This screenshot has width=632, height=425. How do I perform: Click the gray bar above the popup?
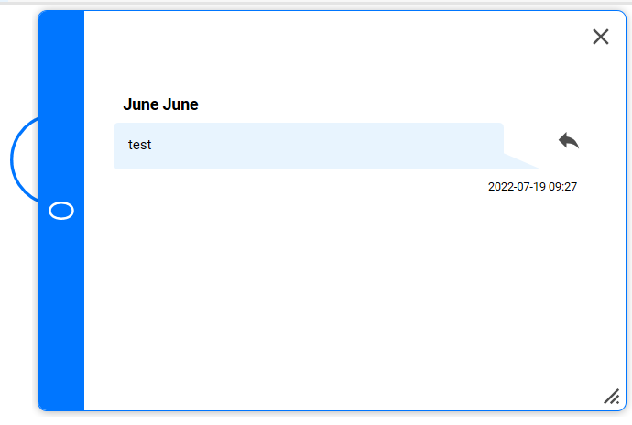(316, 3)
